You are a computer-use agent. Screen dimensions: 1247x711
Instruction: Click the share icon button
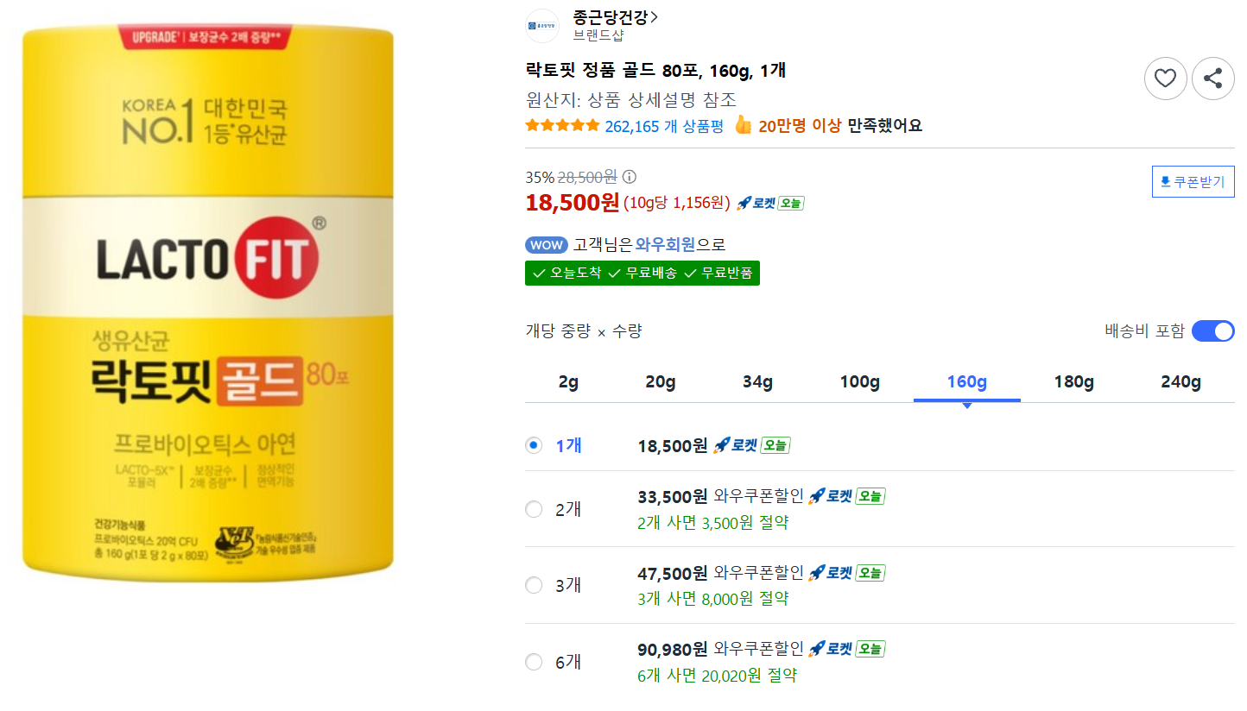pyautogui.click(x=1213, y=79)
